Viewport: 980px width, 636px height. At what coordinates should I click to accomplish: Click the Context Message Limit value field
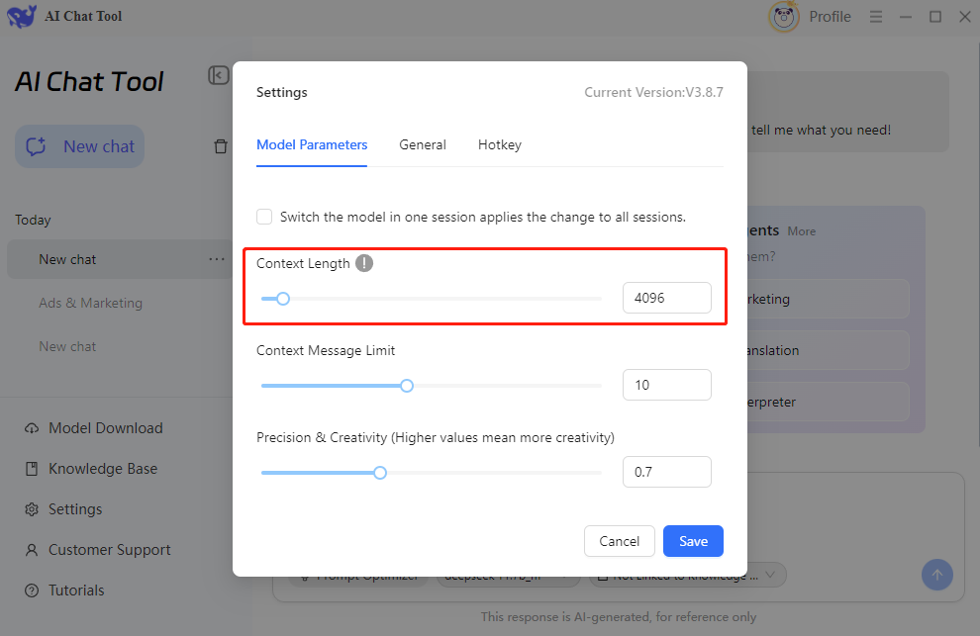pos(667,385)
